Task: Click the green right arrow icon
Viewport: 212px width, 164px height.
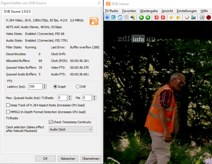Action: 148,17
